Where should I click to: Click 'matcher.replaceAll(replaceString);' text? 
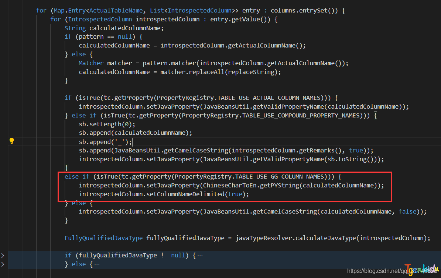[x=220, y=72]
